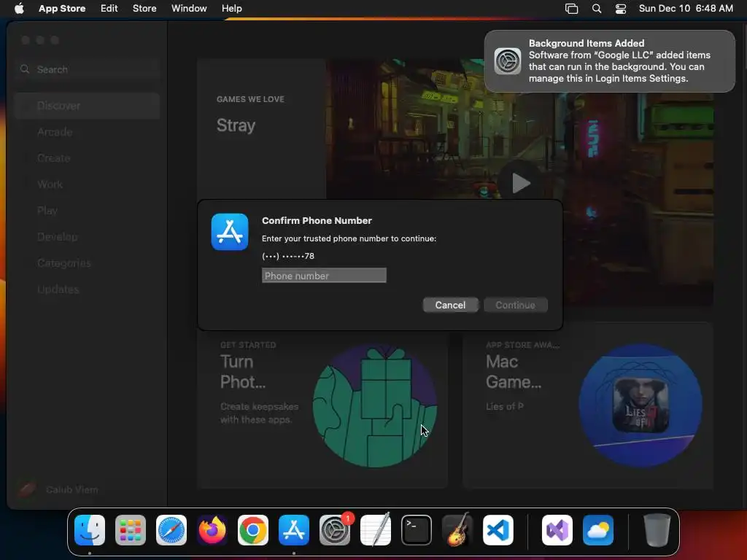Open Google Chrome from the Dock
The image size is (747, 560).
click(x=253, y=530)
